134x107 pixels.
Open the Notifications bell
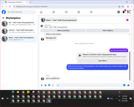coord(124,12)
